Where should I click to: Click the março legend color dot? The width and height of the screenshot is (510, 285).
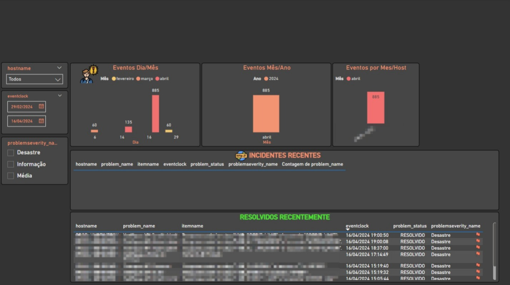click(x=138, y=79)
